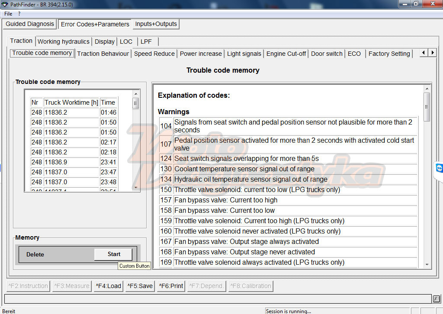The width and height of the screenshot is (443, 314).
Task: Click the tab scroll-right arrow icon
Action: 433,53
